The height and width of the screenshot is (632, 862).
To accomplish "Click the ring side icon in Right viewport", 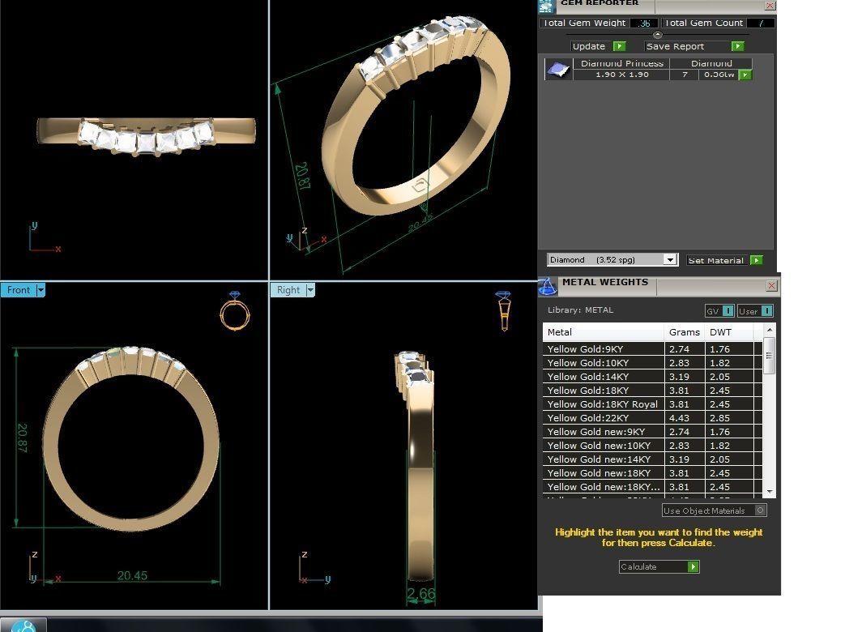I will point(504,311).
